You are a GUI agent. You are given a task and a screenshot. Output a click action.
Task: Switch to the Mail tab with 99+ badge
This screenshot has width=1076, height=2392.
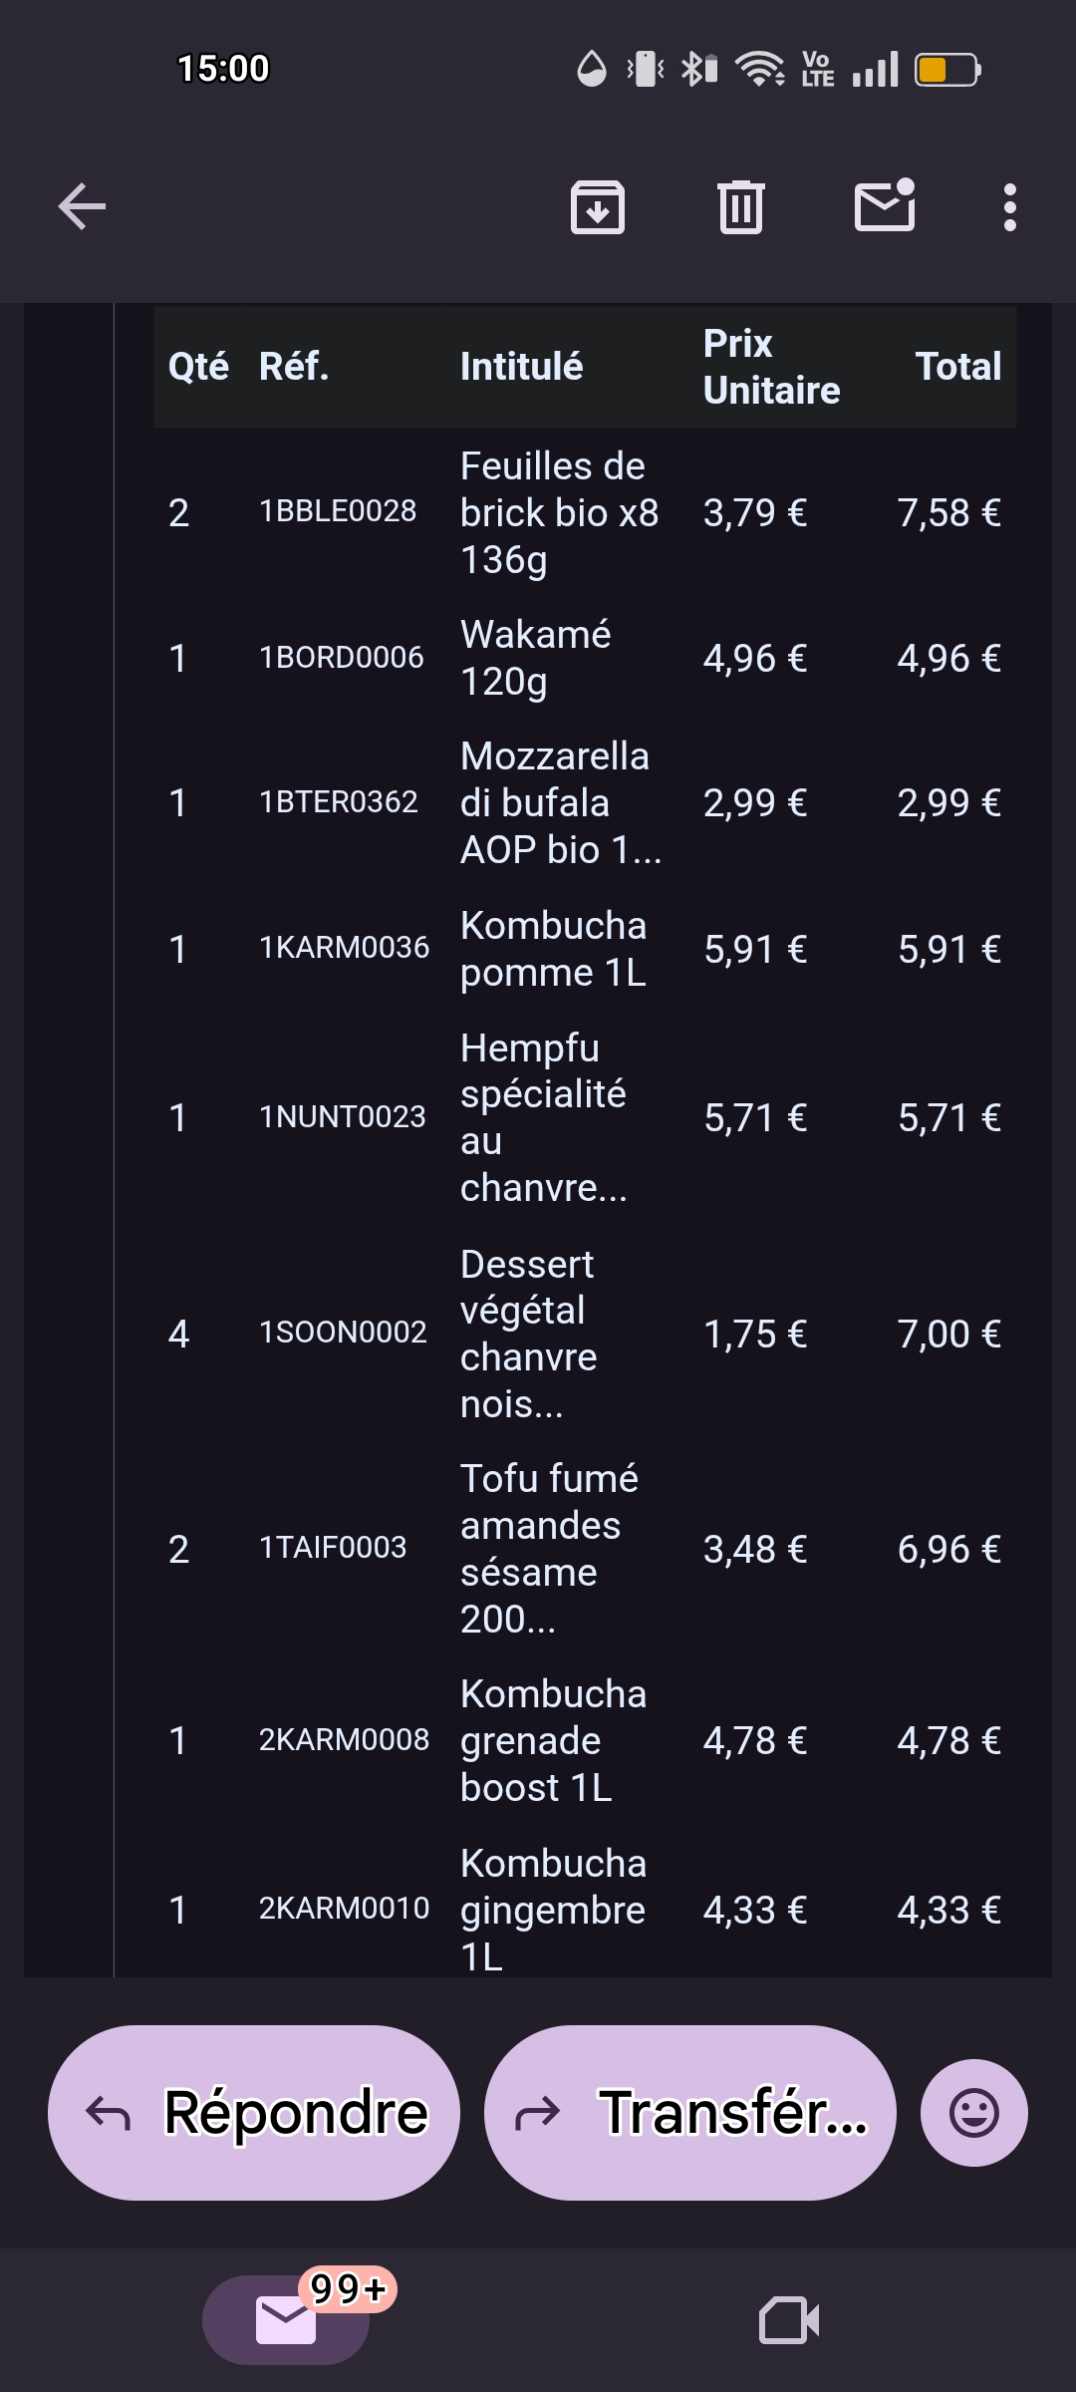tap(286, 2319)
